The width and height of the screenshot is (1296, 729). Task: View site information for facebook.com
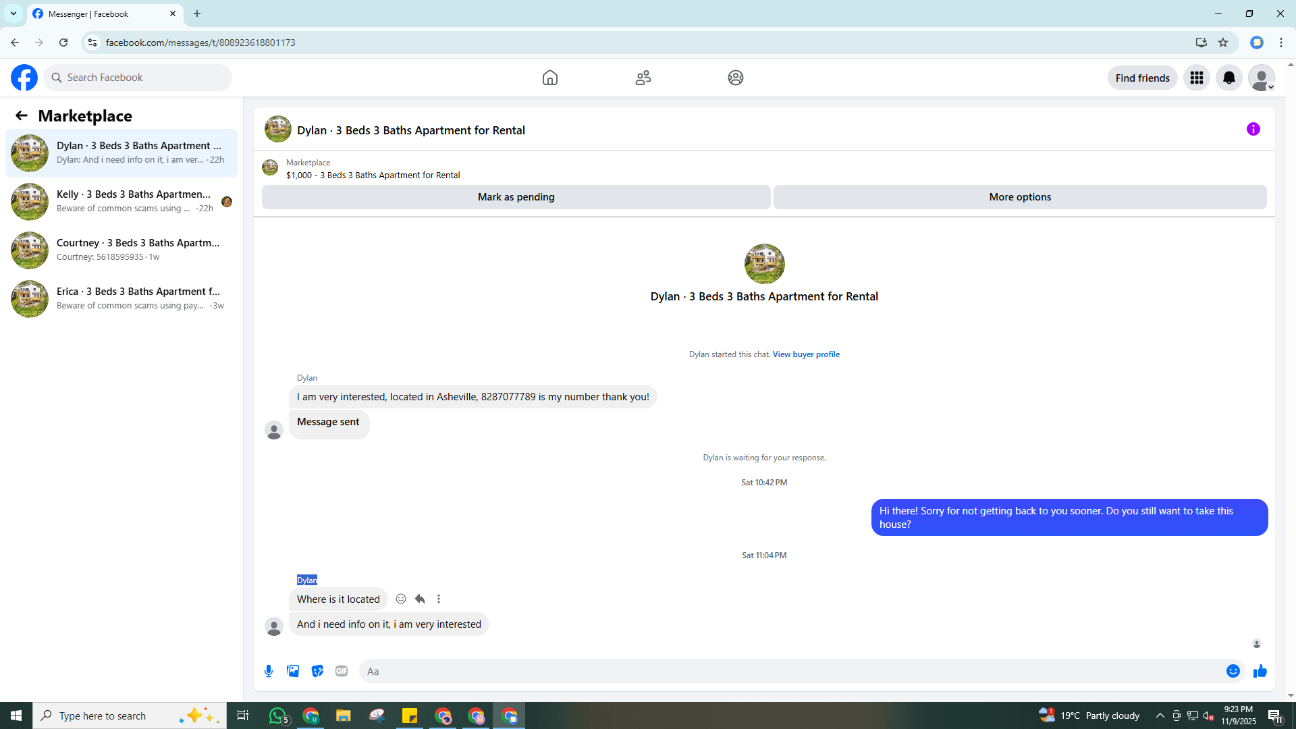click(x=92, y=43)
